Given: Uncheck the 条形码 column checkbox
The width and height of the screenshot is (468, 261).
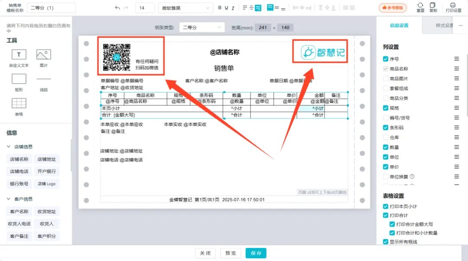Looking at the screenshot, I should click(x=386, y=127).
